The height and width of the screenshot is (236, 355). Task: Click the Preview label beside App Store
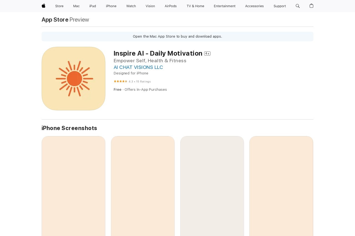tap(79, 20)
